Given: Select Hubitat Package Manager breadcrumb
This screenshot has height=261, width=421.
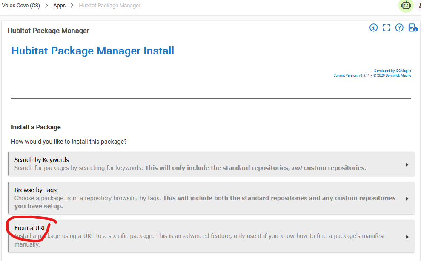Looking at the screenshot, I should pyautogui.click(x=109, y=6).
